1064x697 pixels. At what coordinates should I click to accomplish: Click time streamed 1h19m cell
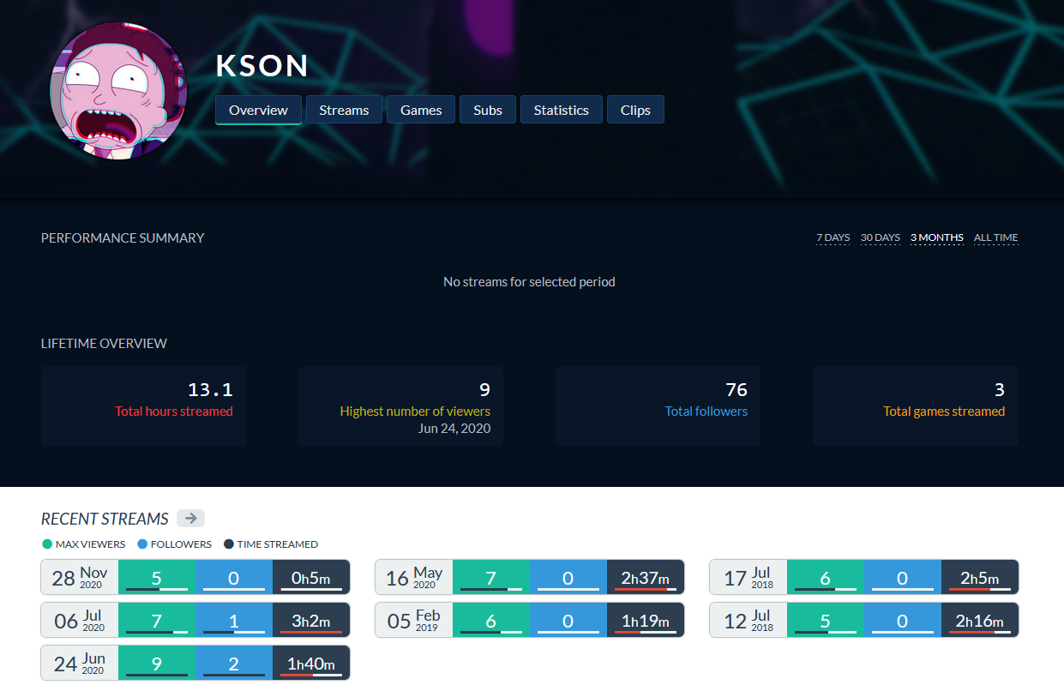pyautogui.click(x=646, y=620)
